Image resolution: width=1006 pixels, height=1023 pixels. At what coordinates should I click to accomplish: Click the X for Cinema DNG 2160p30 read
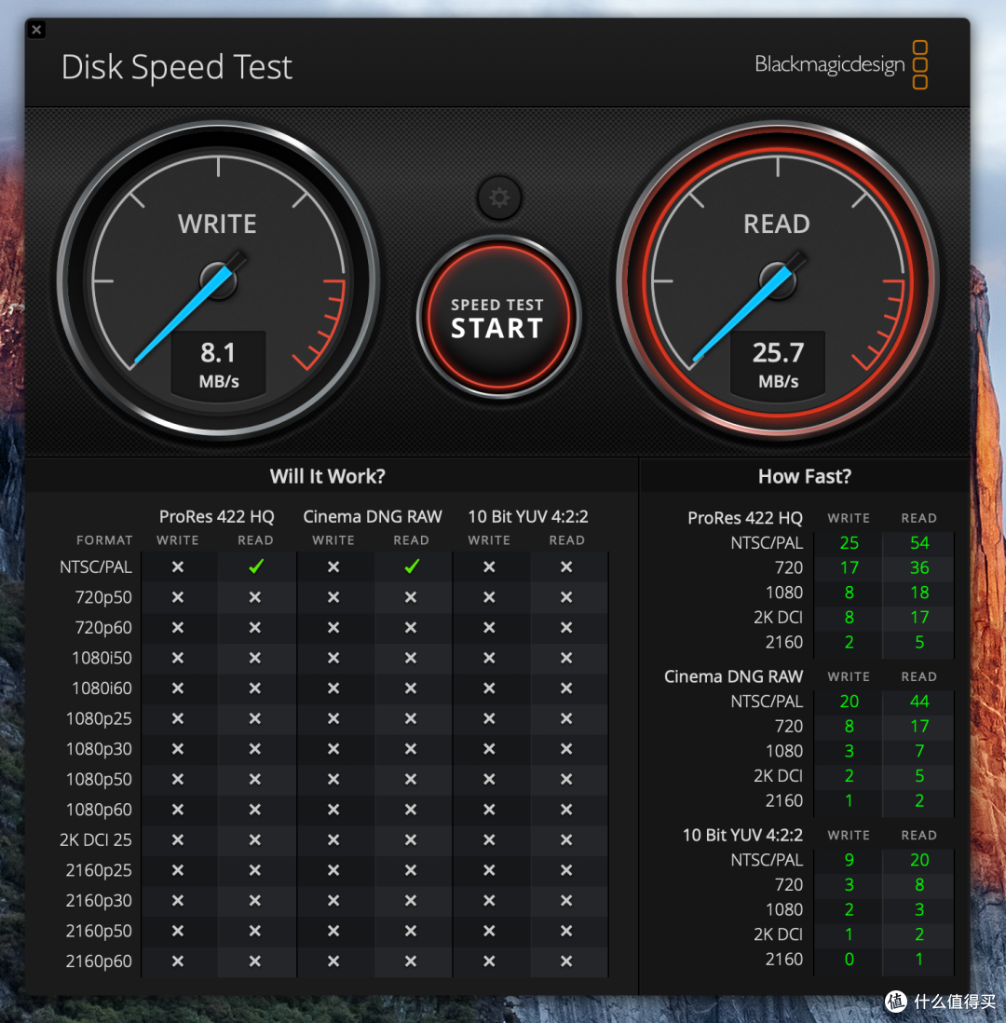coord(411,900)
